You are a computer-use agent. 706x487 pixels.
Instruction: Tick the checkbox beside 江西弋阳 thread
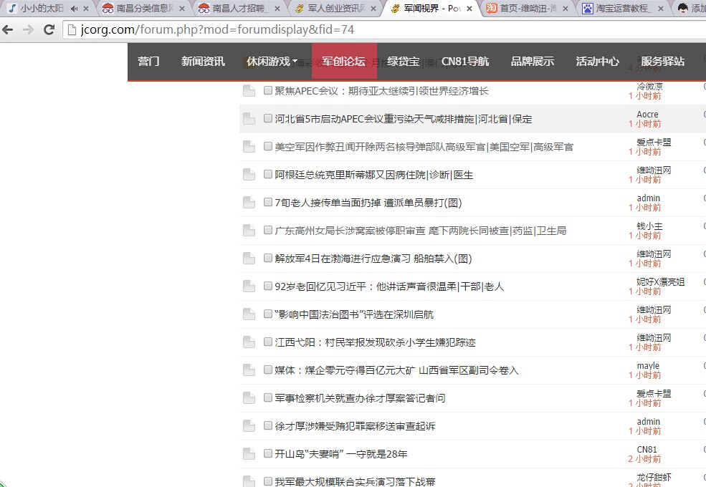pyautogui.click(x=267, y=342)
